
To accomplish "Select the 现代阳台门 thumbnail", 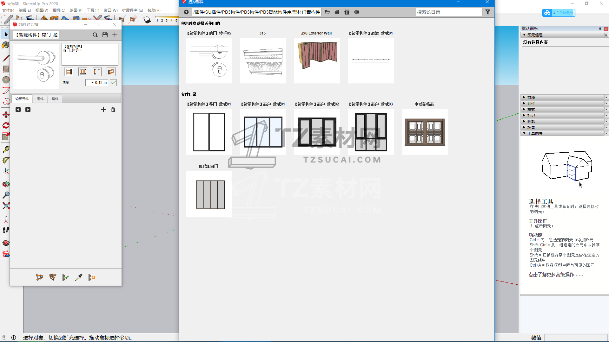I will (209, 194).
